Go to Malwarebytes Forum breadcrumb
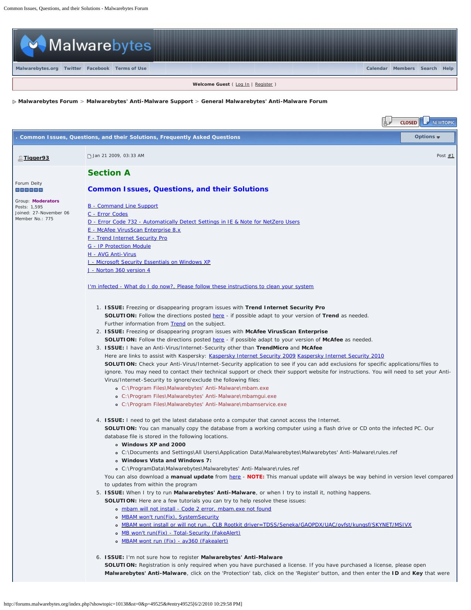 (48, 101)
